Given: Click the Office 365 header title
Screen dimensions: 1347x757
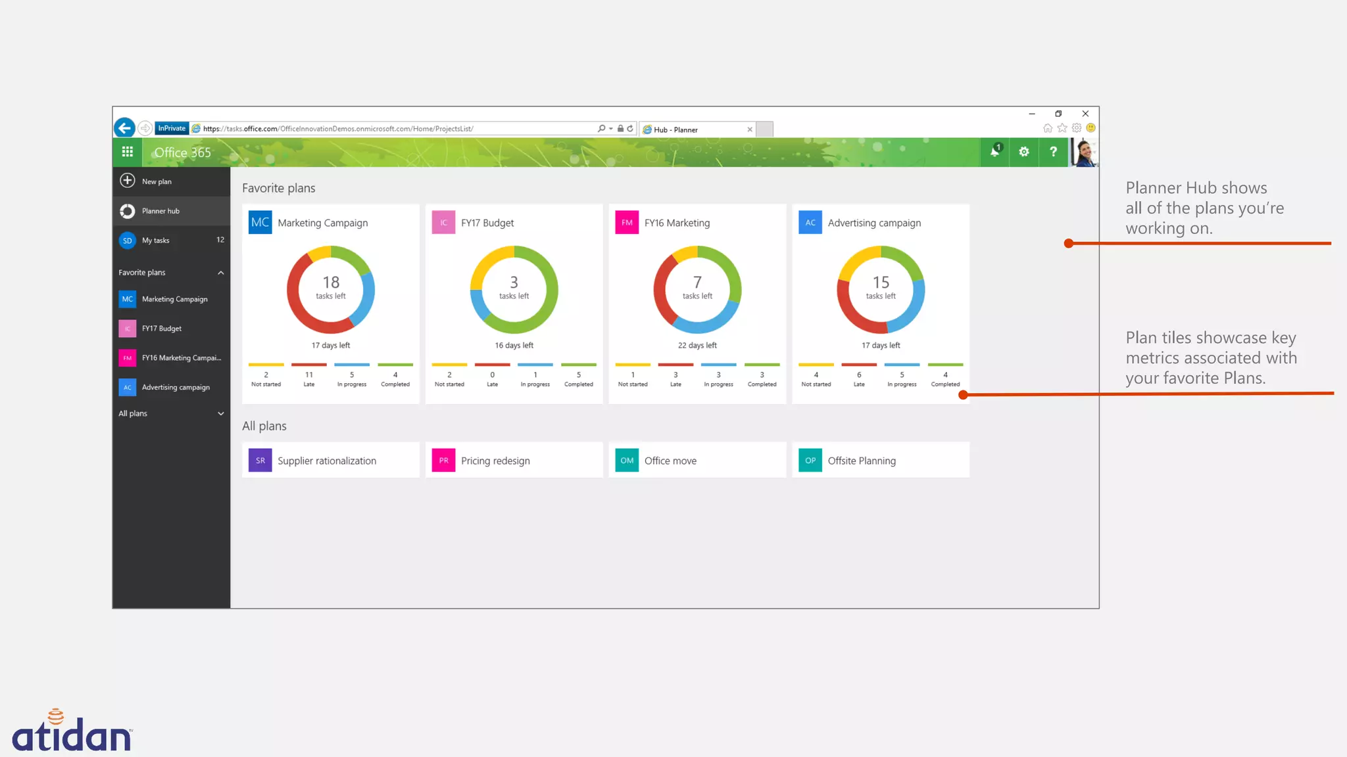Looking at the screenshot, I should coord(183,152).
